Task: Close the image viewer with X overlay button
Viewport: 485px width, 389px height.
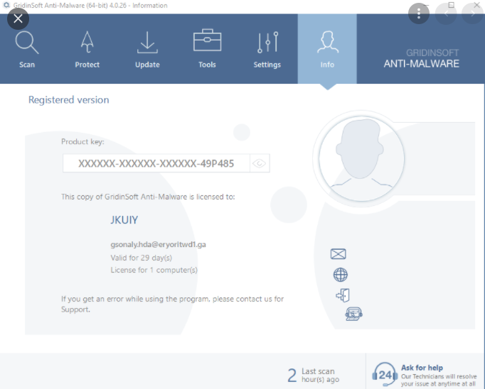Action: pos(18,18)
